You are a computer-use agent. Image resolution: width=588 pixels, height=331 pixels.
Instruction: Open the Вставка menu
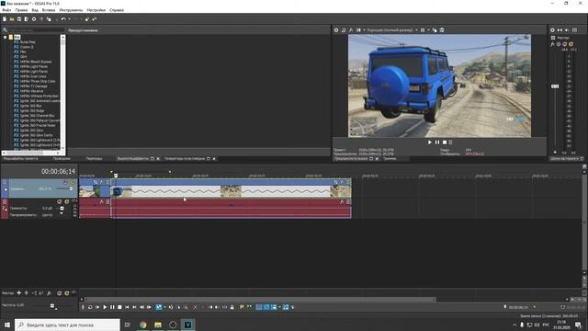point(49,10)
